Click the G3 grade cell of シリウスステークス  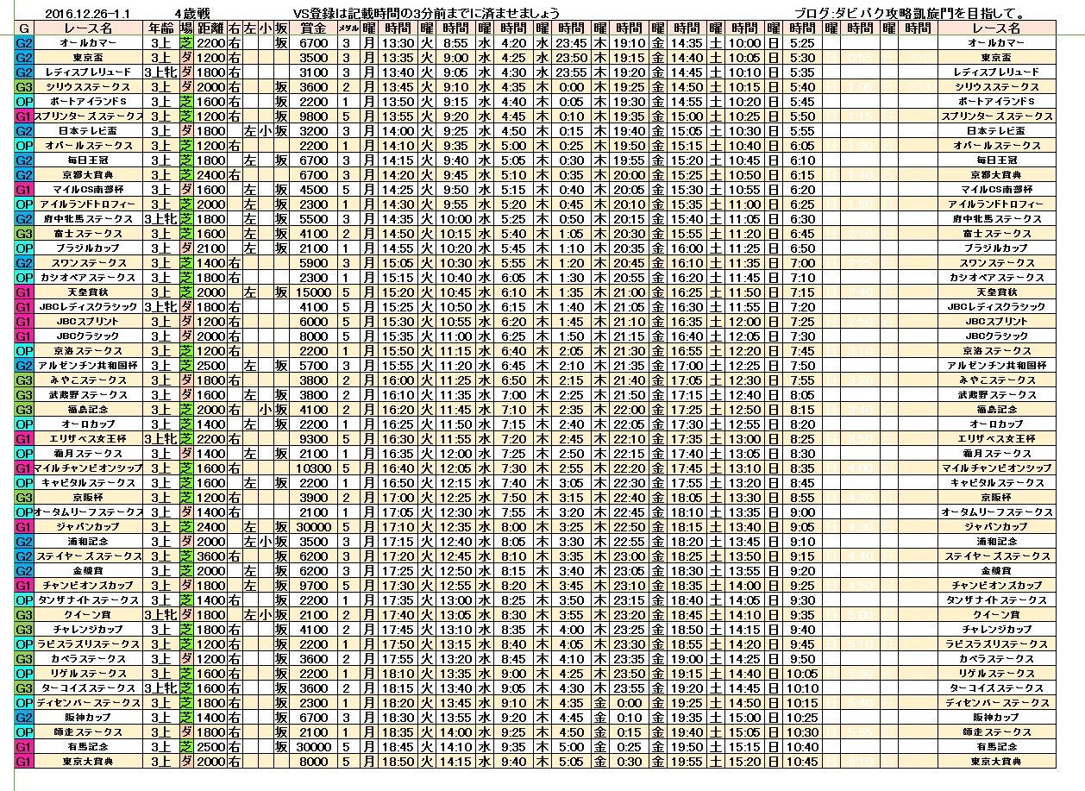click(x=24, y=86)
